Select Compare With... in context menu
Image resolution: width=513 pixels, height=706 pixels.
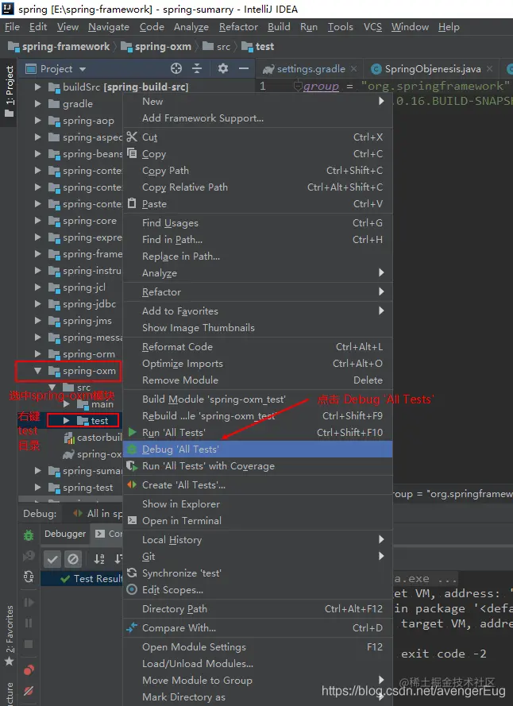tap(257, 627)
